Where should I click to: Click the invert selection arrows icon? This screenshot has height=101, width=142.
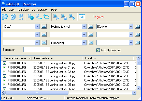coord(47,17)
